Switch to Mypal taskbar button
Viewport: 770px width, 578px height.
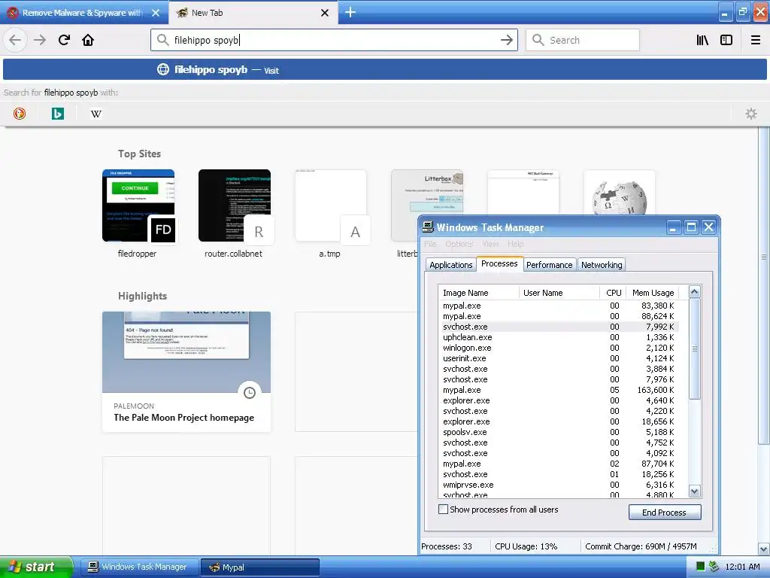tap(260, 567)
